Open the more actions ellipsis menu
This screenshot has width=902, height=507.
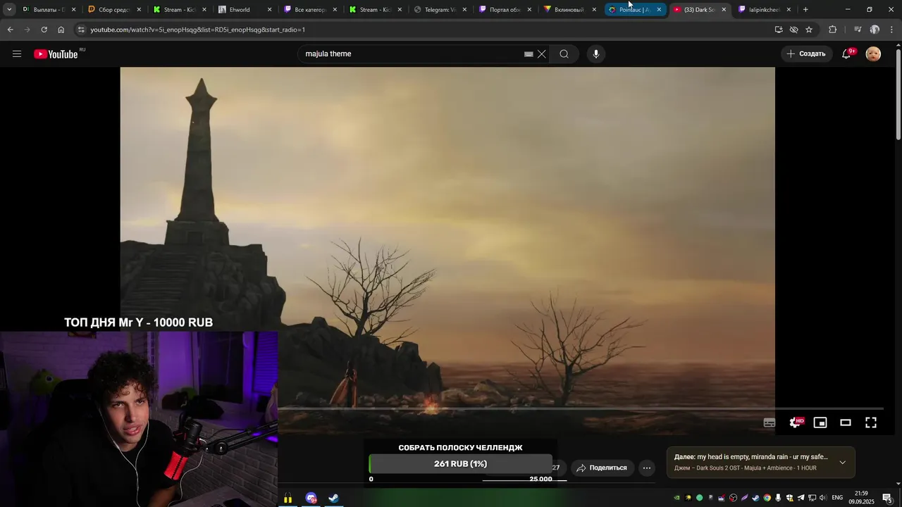[647, 468]
